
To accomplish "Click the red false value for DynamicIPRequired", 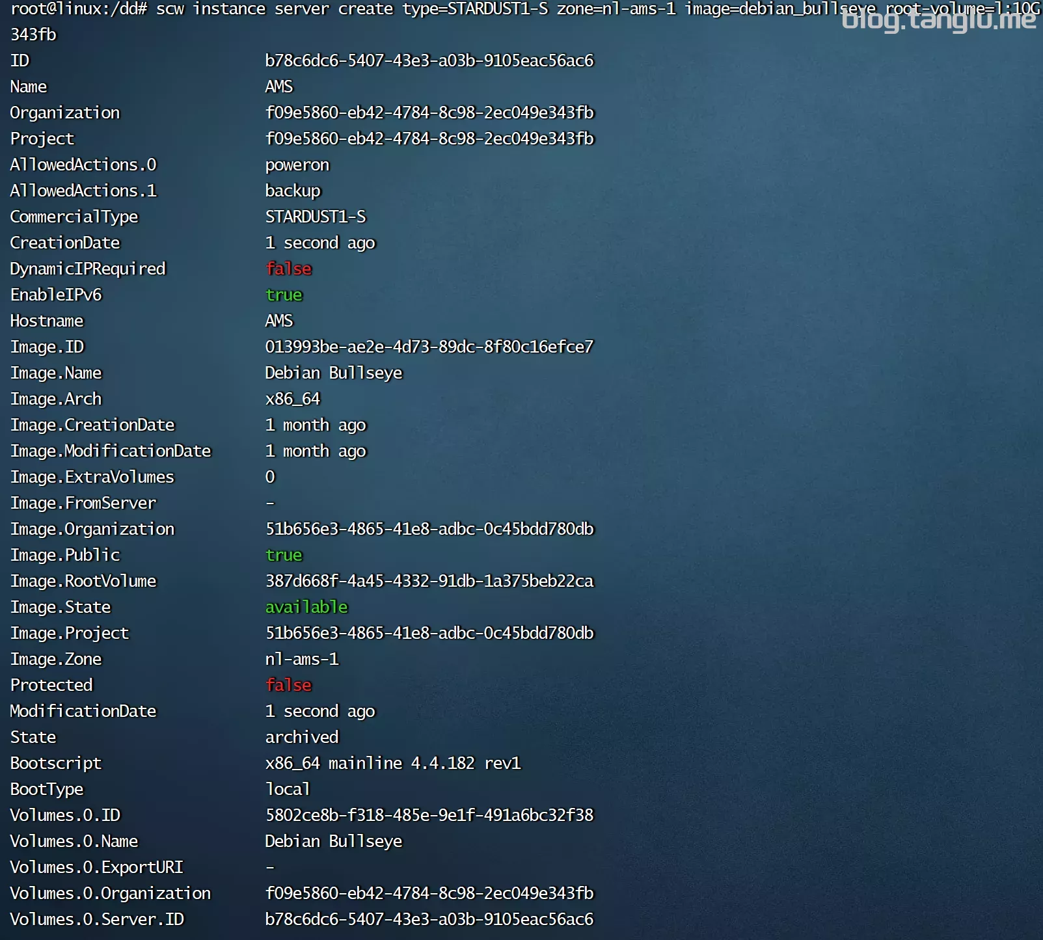I will point(288,269).
